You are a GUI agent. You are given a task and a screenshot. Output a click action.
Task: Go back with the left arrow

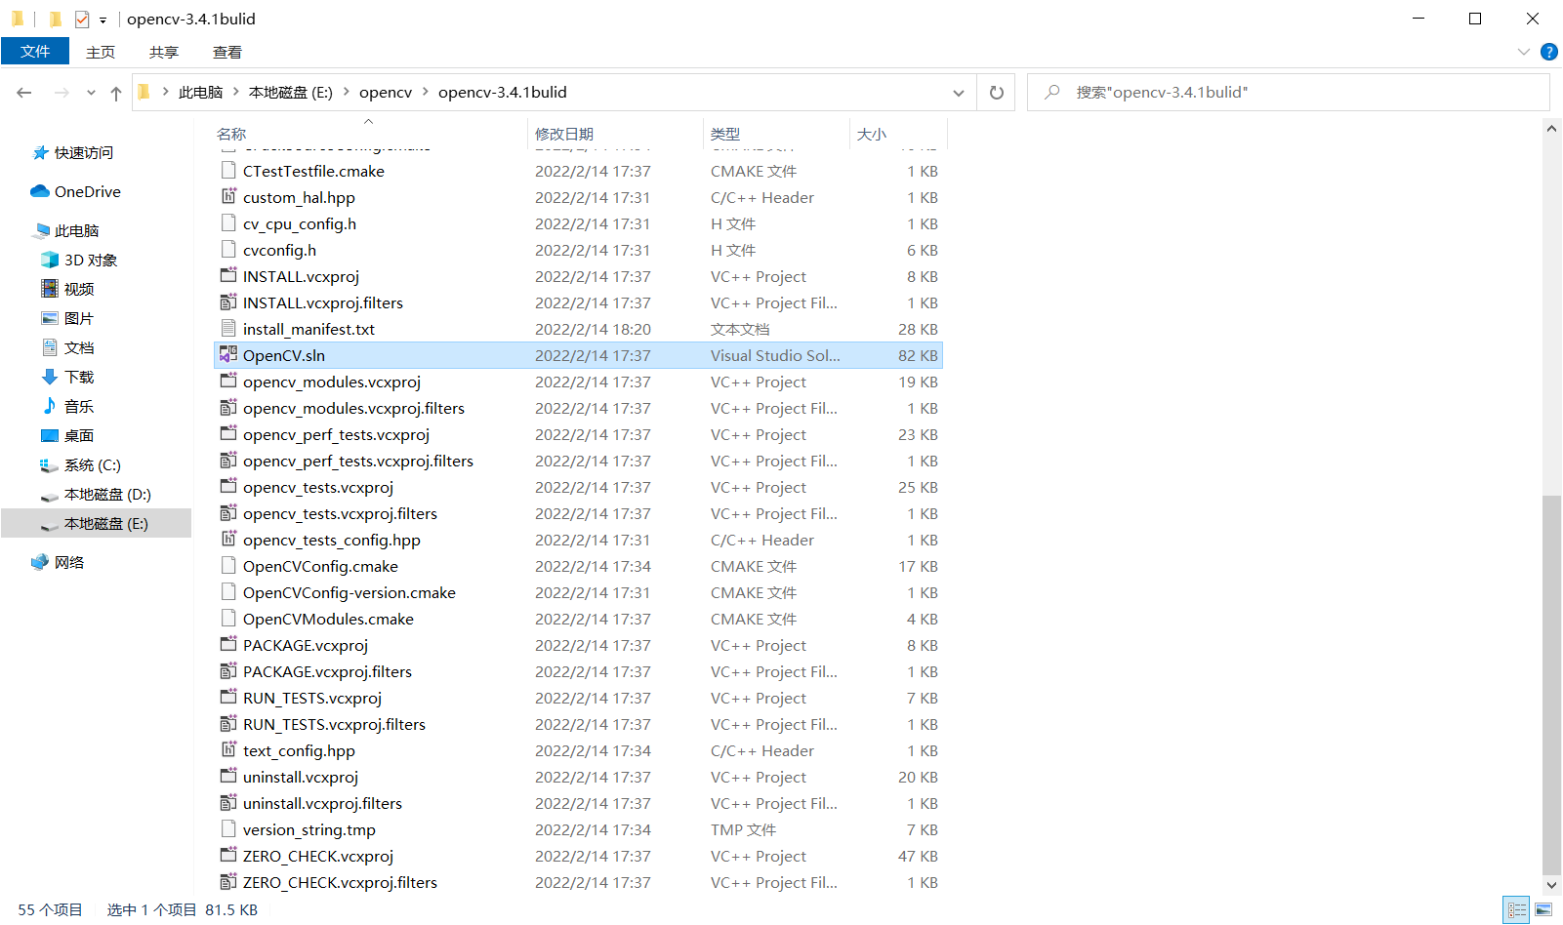(24, 93)
